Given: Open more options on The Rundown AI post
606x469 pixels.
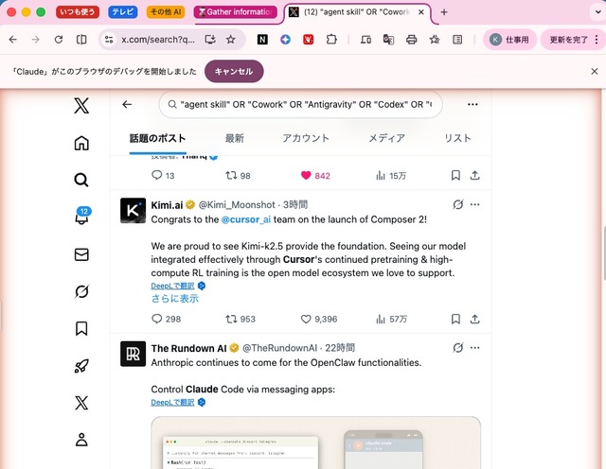Looking at the screenshot, I should point(475,348).
